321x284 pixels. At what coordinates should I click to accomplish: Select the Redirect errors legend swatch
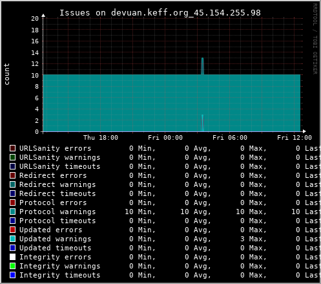point(12,175)
